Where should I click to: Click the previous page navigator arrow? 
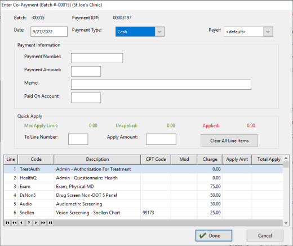(x=15, y=223)
